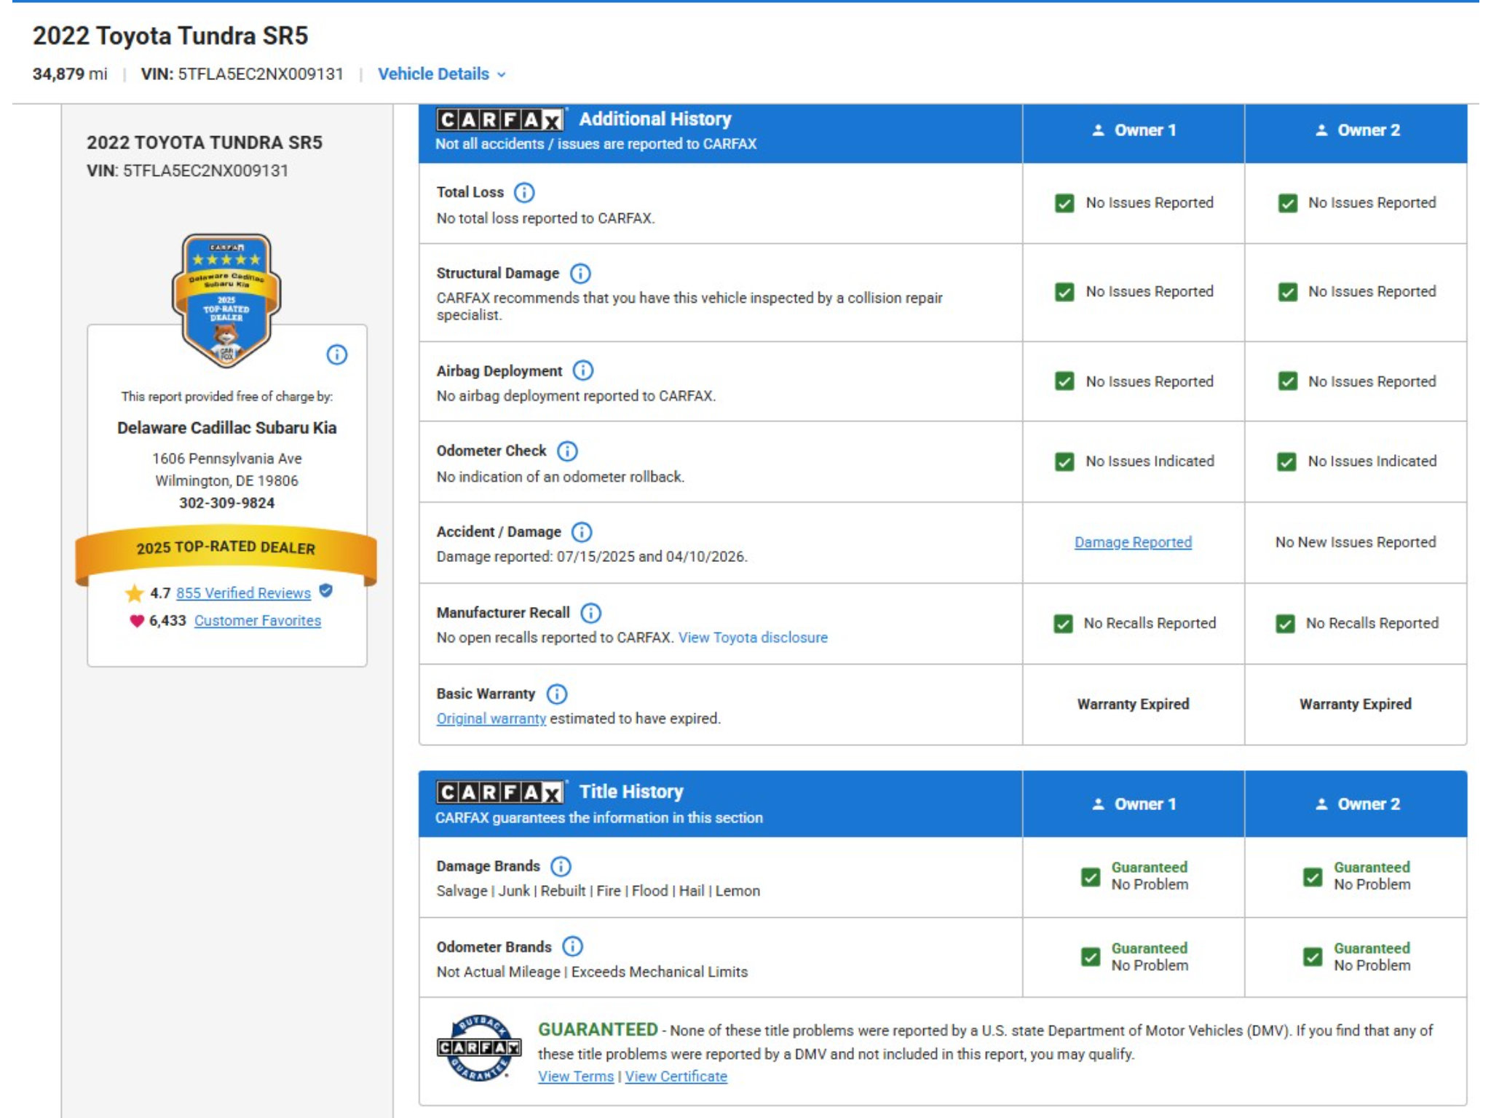
Task: Select the Owner 2 header in Additional History
Action: 1356,133
